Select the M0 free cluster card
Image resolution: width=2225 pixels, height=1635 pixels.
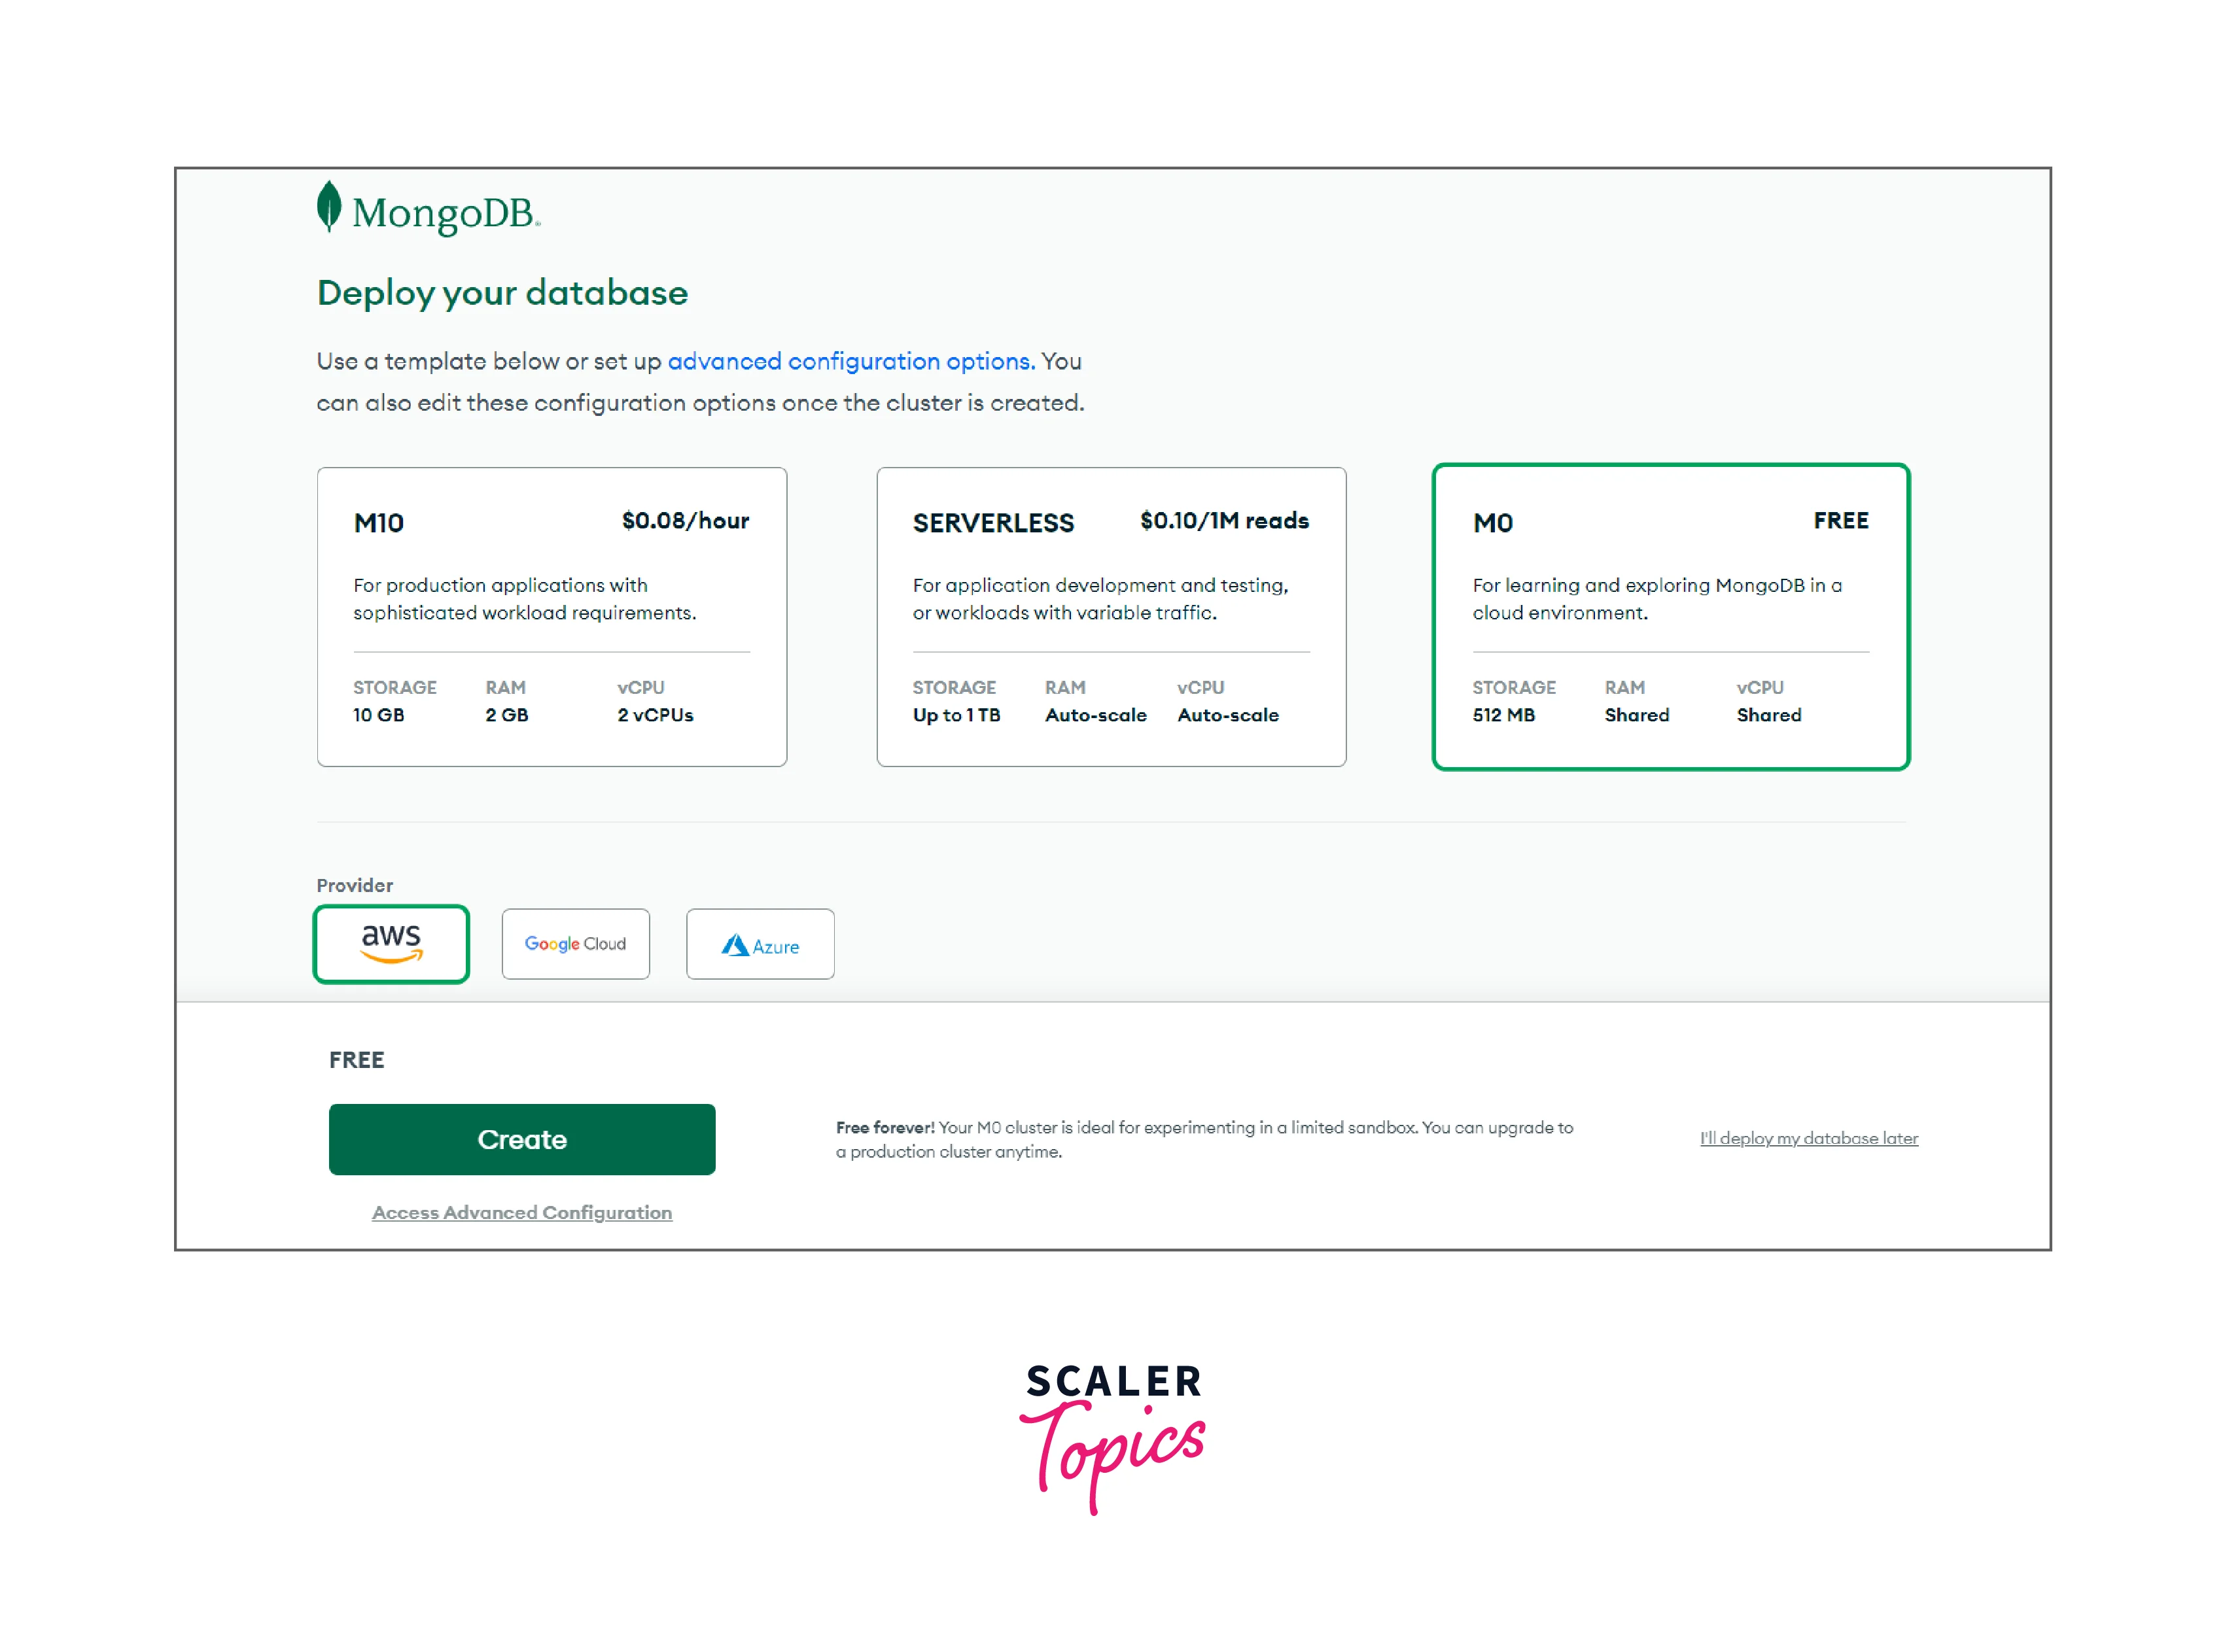[x=1670, y=617]
